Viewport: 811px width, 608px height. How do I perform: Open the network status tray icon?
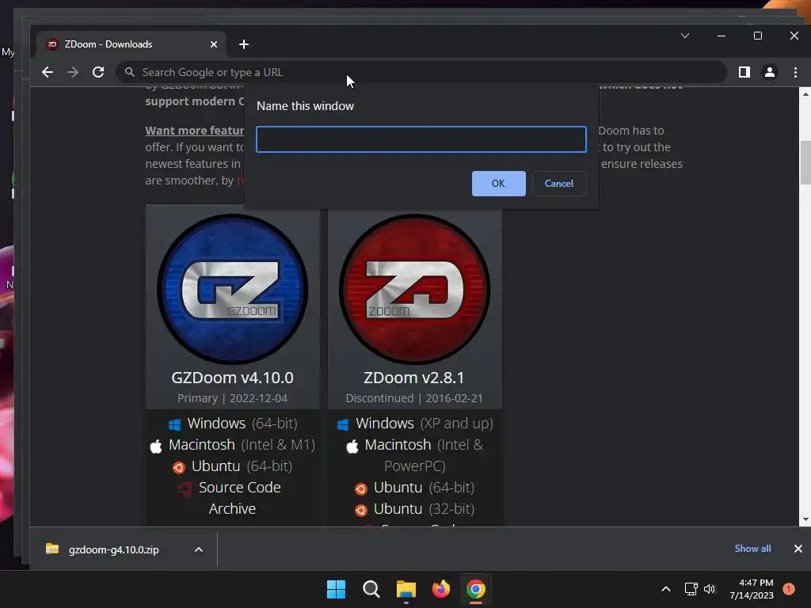[691, 589]
